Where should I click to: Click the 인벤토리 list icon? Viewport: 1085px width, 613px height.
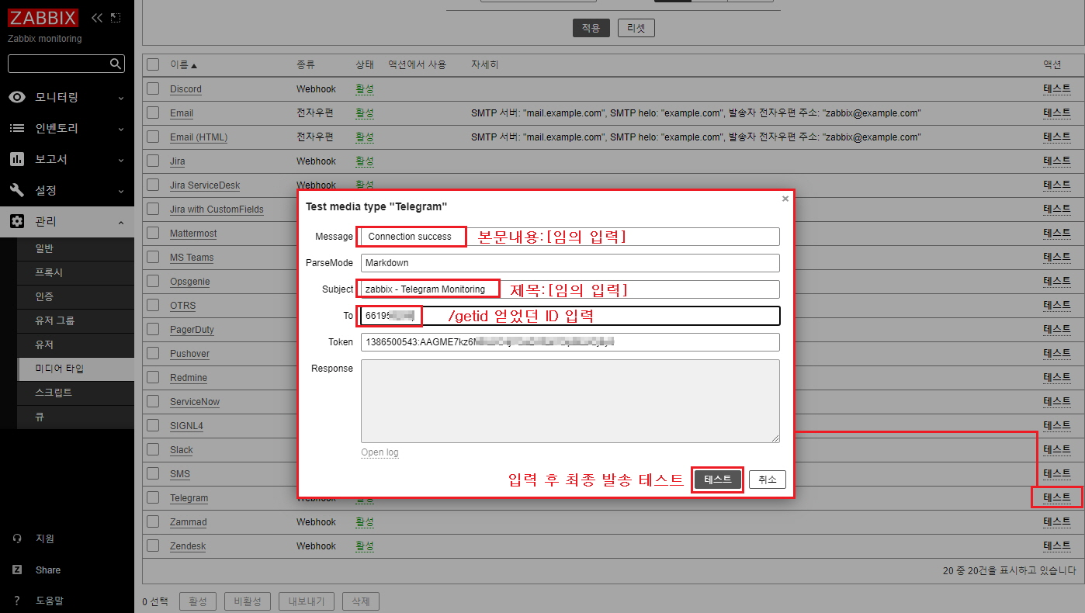coord(17,128)
